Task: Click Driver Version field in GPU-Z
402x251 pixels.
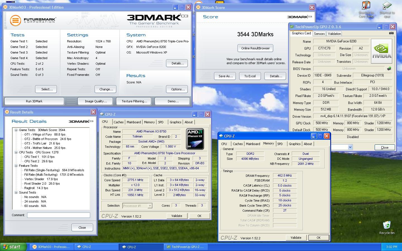Action: point(353,116)
